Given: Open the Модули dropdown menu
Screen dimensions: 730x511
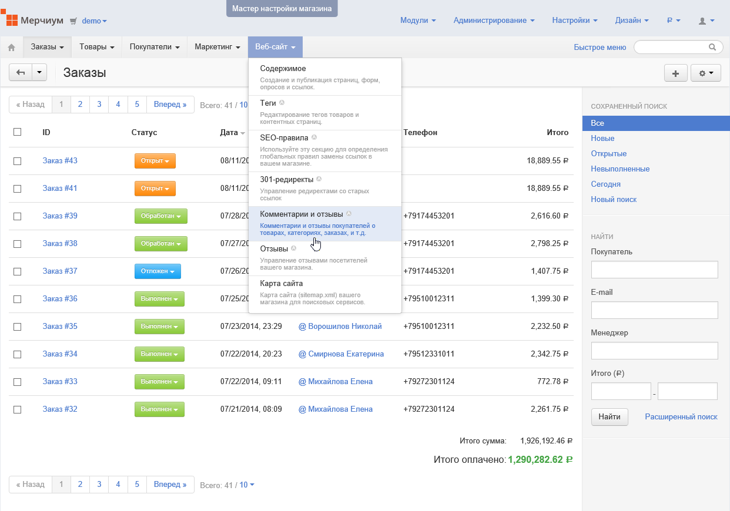Looking at the screenshot, I should (x=418, y=21).
